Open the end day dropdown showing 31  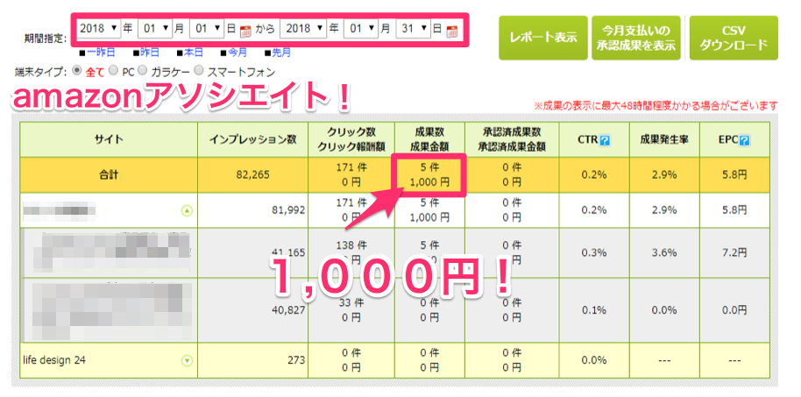point(414,29)
